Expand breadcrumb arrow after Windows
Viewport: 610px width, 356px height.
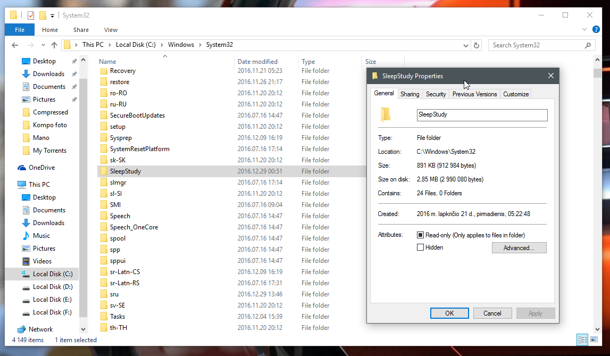point(200,45)
